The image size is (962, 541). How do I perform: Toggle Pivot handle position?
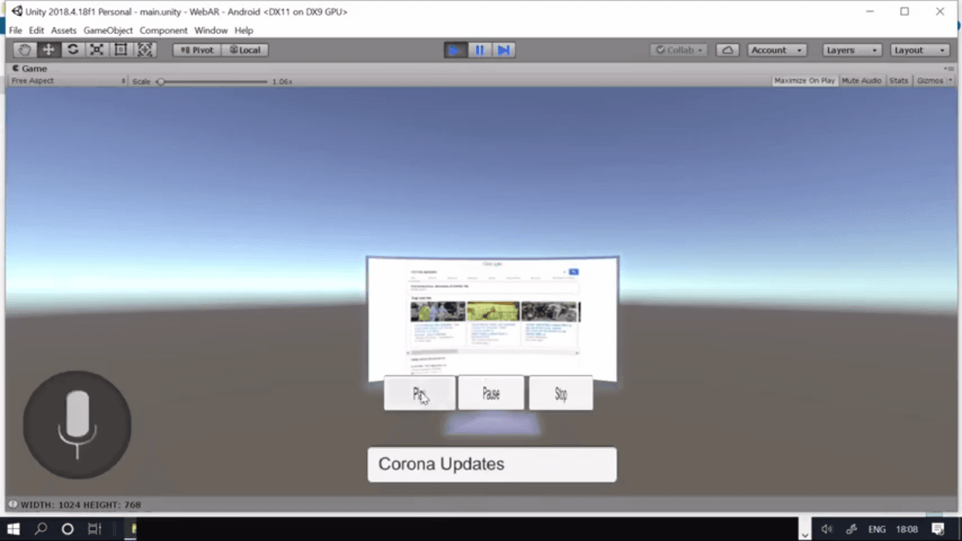(197, 50)
